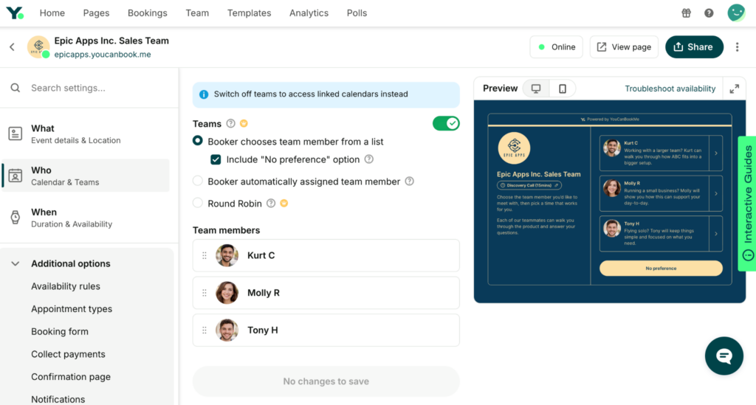This screenshot has height=405, width=756.
Task: Open the user profile avatar menu
Action: click(x=736, y=13)
